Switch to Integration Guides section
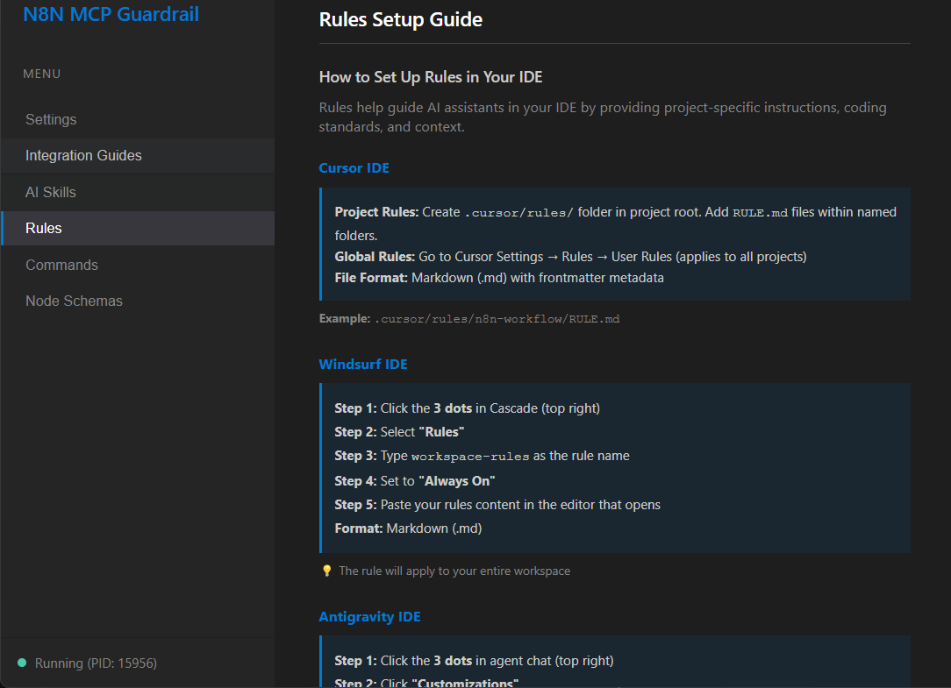This screenshot has width=951, height=688. (x=83, y=155)
